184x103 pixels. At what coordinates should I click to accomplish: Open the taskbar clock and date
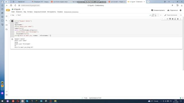coord(176,101)
